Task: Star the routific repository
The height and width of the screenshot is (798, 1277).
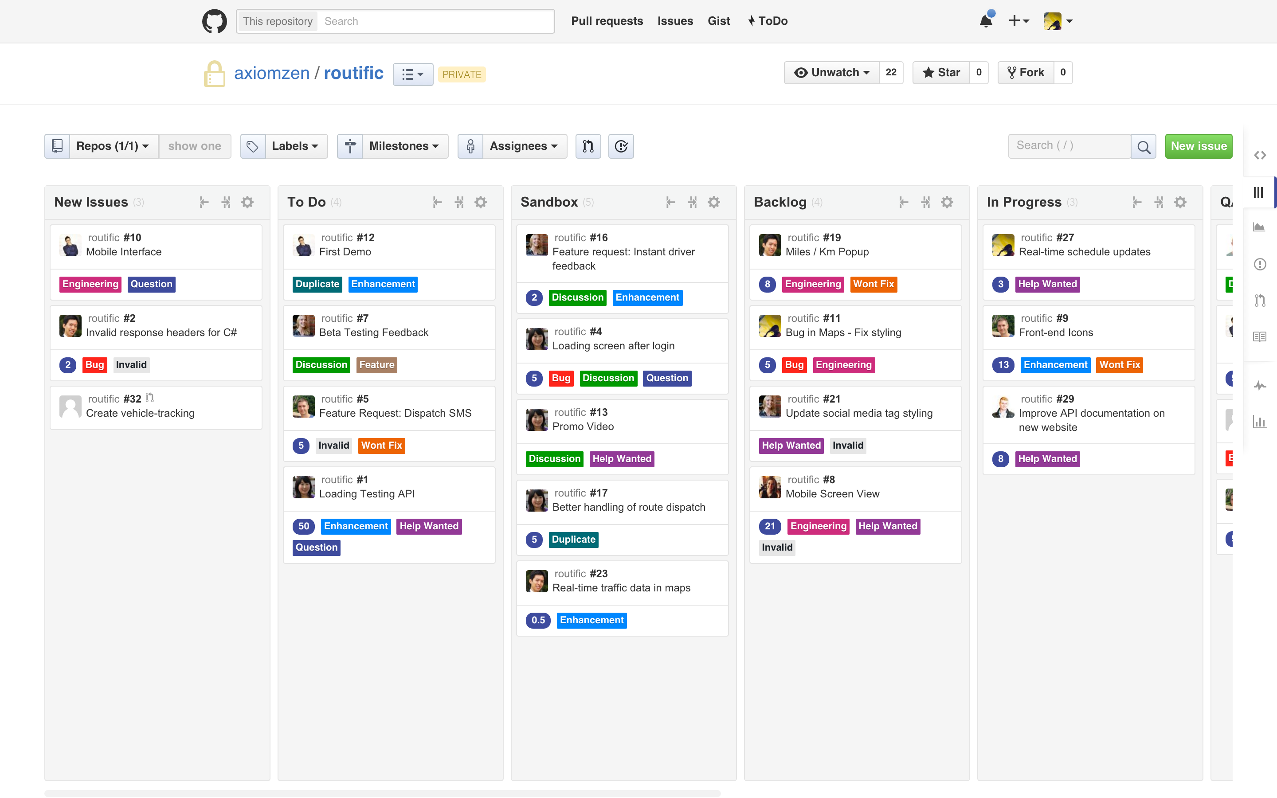Action: tap(941, 72)
